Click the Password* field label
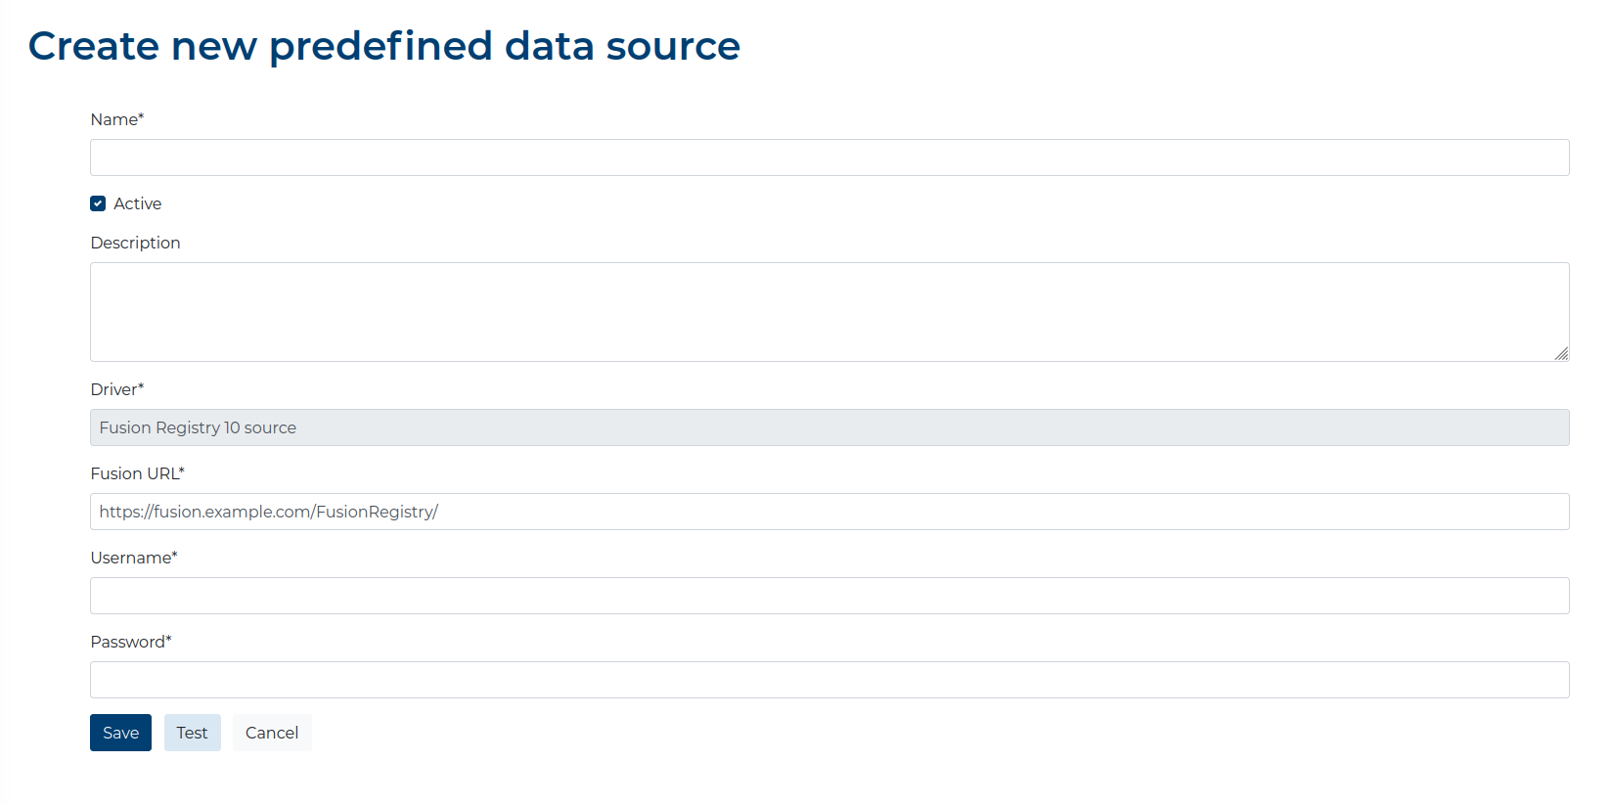 pyautogui.click(x=131, y=642)
